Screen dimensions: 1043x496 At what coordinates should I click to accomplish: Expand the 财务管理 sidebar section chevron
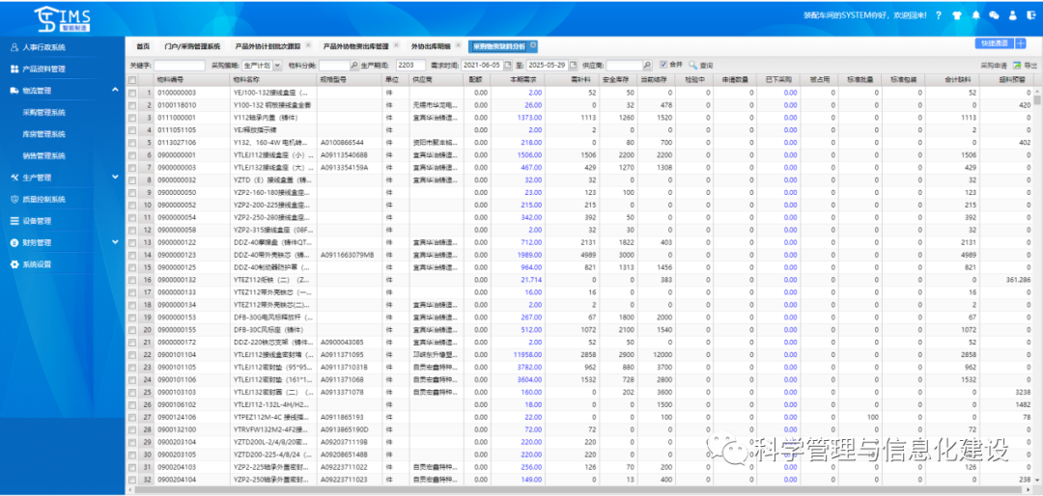pyautogui.click(x=114, y=242)
